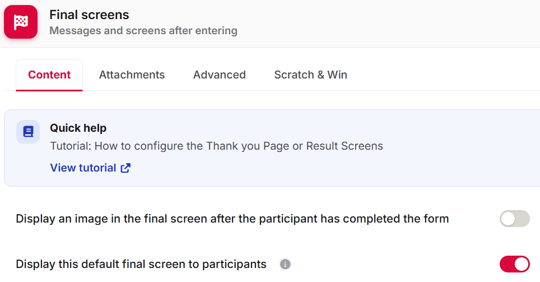Select the Content tab

point(49,75)
